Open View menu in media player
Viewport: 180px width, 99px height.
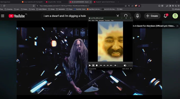click(x=93, y=21)
